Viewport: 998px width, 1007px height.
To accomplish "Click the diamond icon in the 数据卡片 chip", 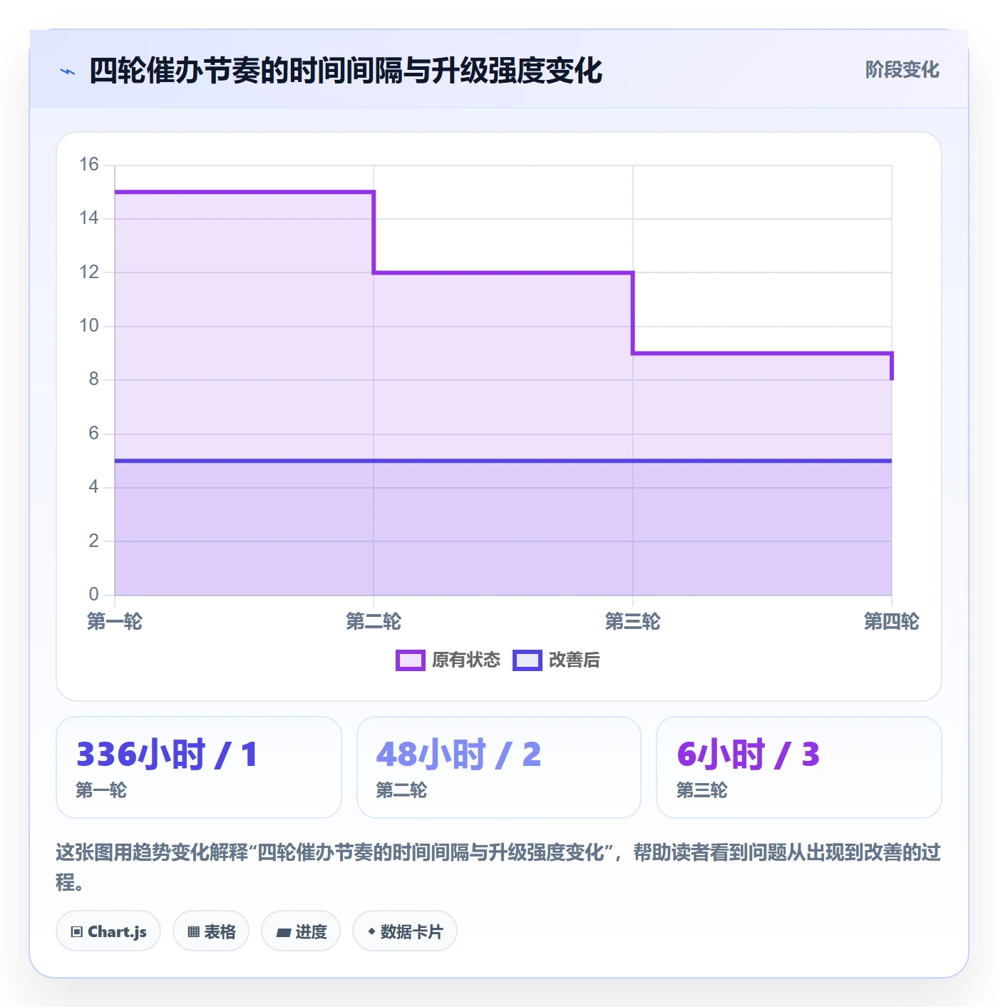I will (371, 931).
